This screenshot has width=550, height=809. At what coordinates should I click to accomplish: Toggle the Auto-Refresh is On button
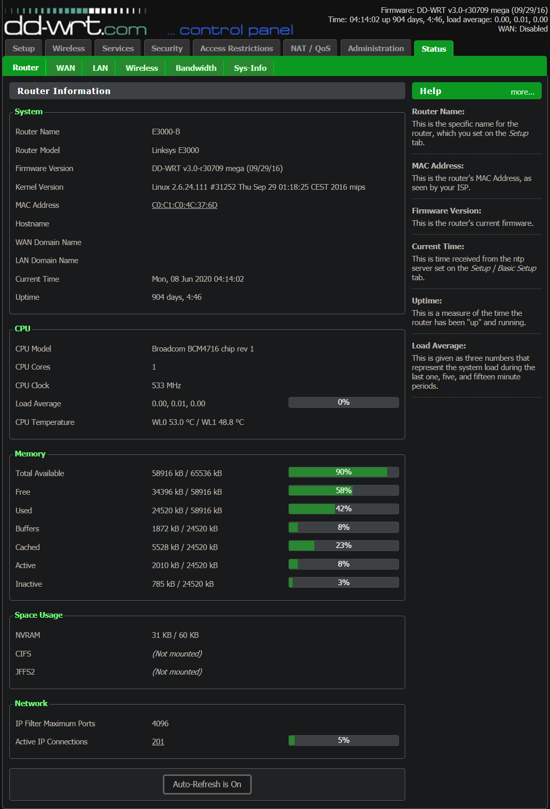pyautogui.click(x=207, y=784)
